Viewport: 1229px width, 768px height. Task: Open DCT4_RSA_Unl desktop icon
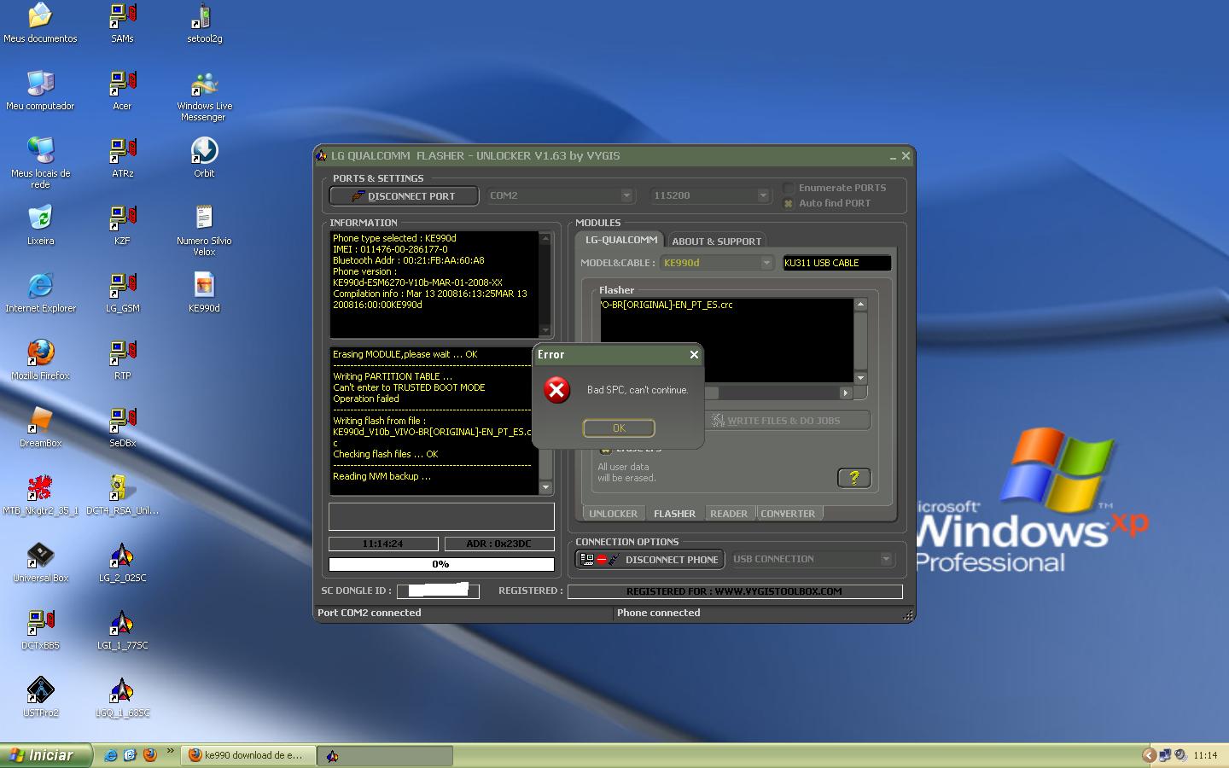click(122, 495)
